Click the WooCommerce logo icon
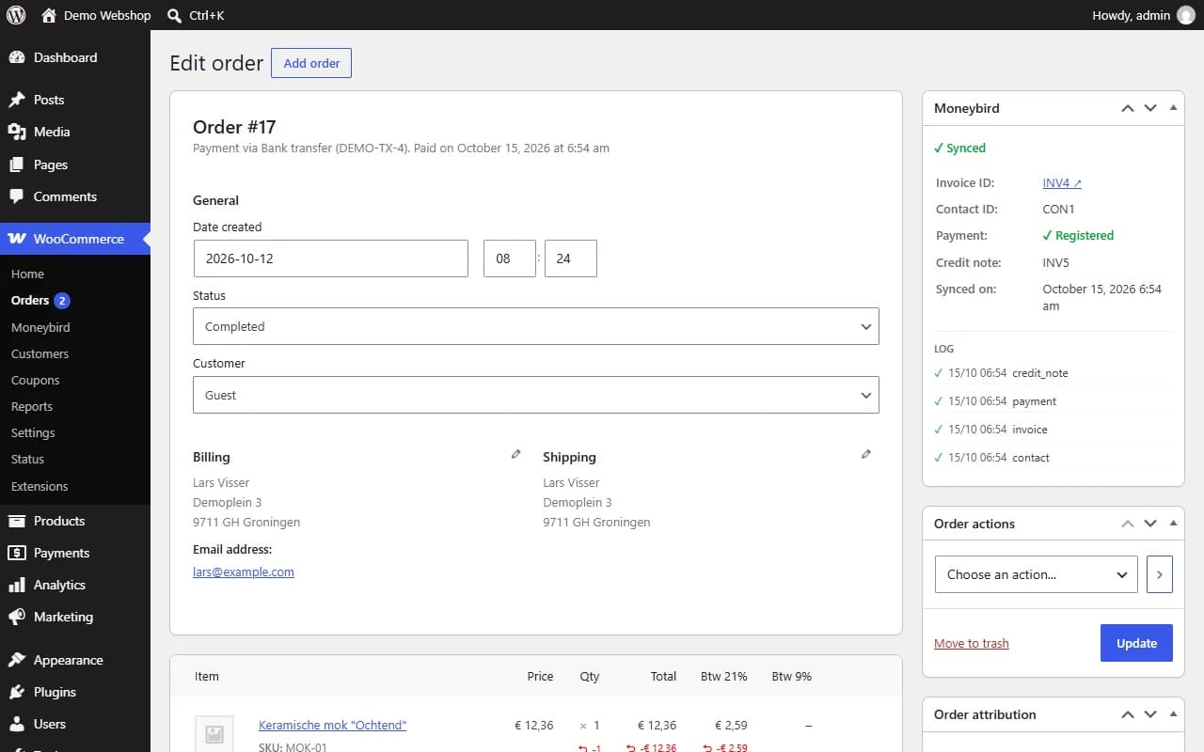This screenshot has width=1204, height=752. coord(17,239)
